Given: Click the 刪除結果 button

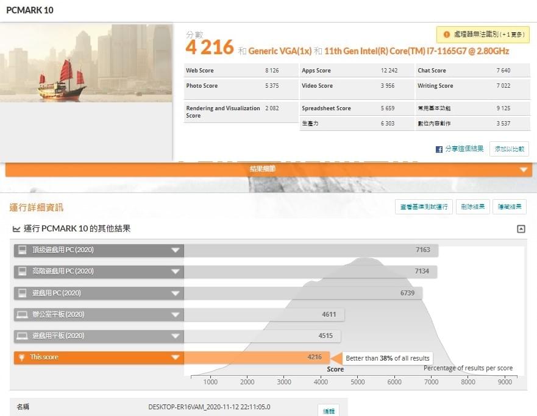Looking at the screenshot, I should 472,206.
